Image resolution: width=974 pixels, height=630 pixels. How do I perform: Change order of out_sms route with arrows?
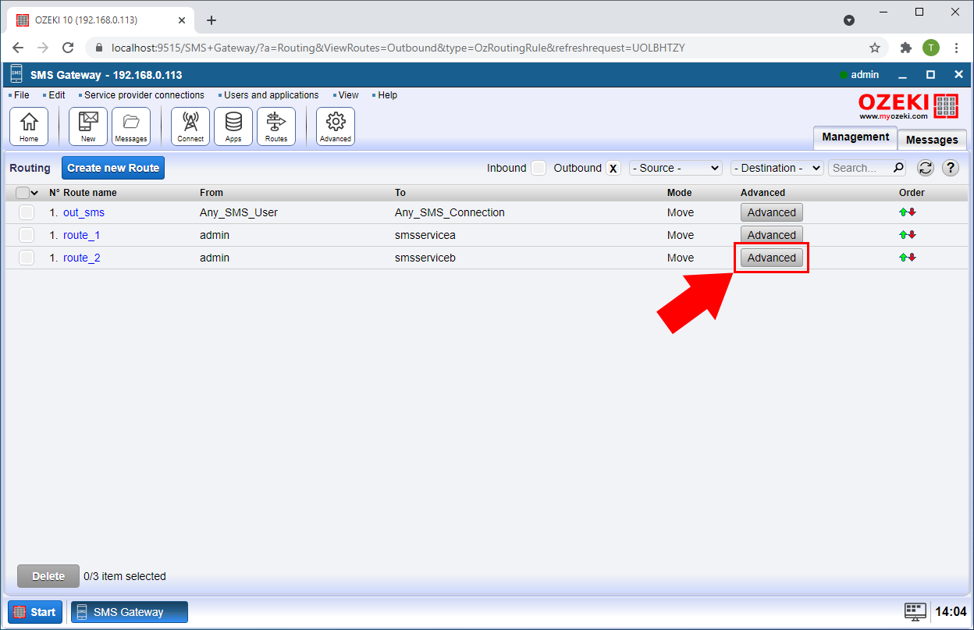907,212
